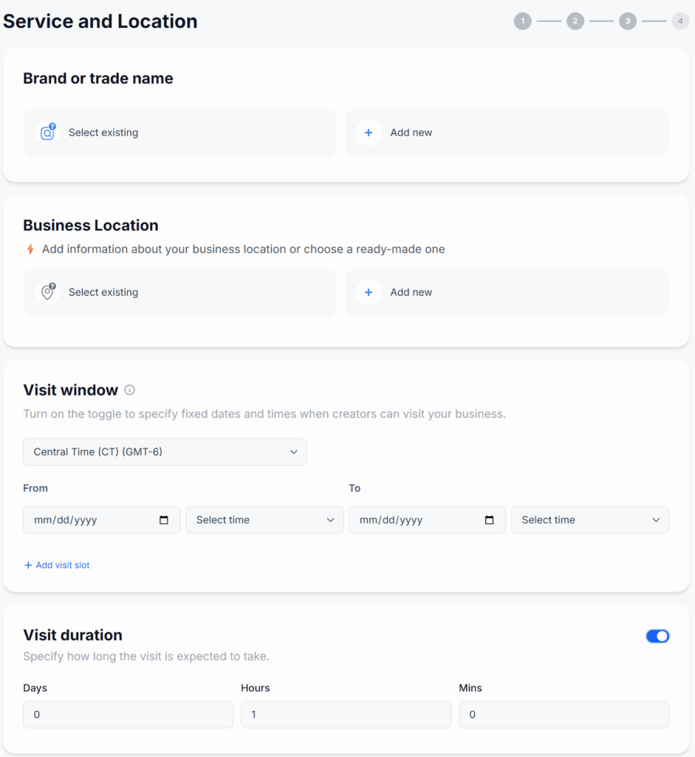This screenshot has width=695, height=757.
Task: Go to step 1 in progress indicator
Action: pos(523,21)
